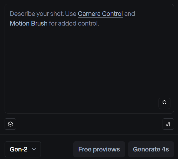The width and height of the screenshot is (178, 159).
Task: Show presets using the layers icon button
Action: coord(10,124)
